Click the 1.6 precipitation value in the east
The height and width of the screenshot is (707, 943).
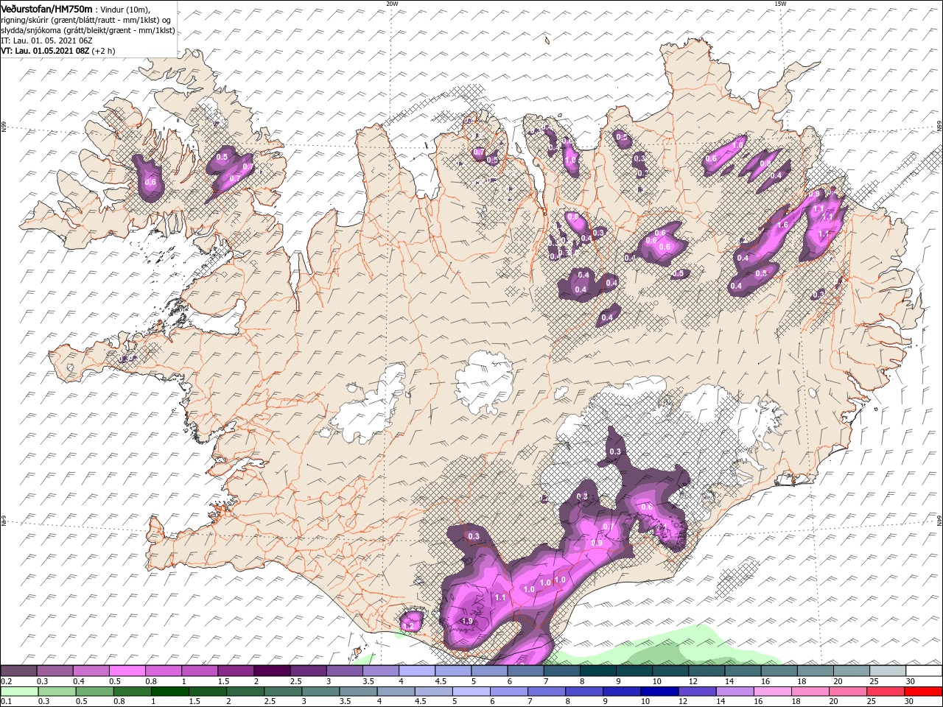[783, 225]
